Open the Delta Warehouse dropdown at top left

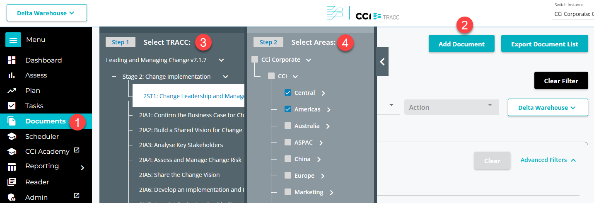(x=46, y=13)
